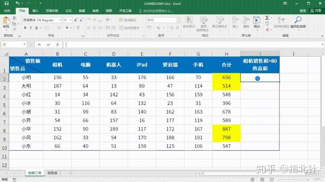Image resolution: width=325 pixels, height=182 pixels.
Task: Click the Undo arrow in quick access toolbar
Action: pos(18,3)
